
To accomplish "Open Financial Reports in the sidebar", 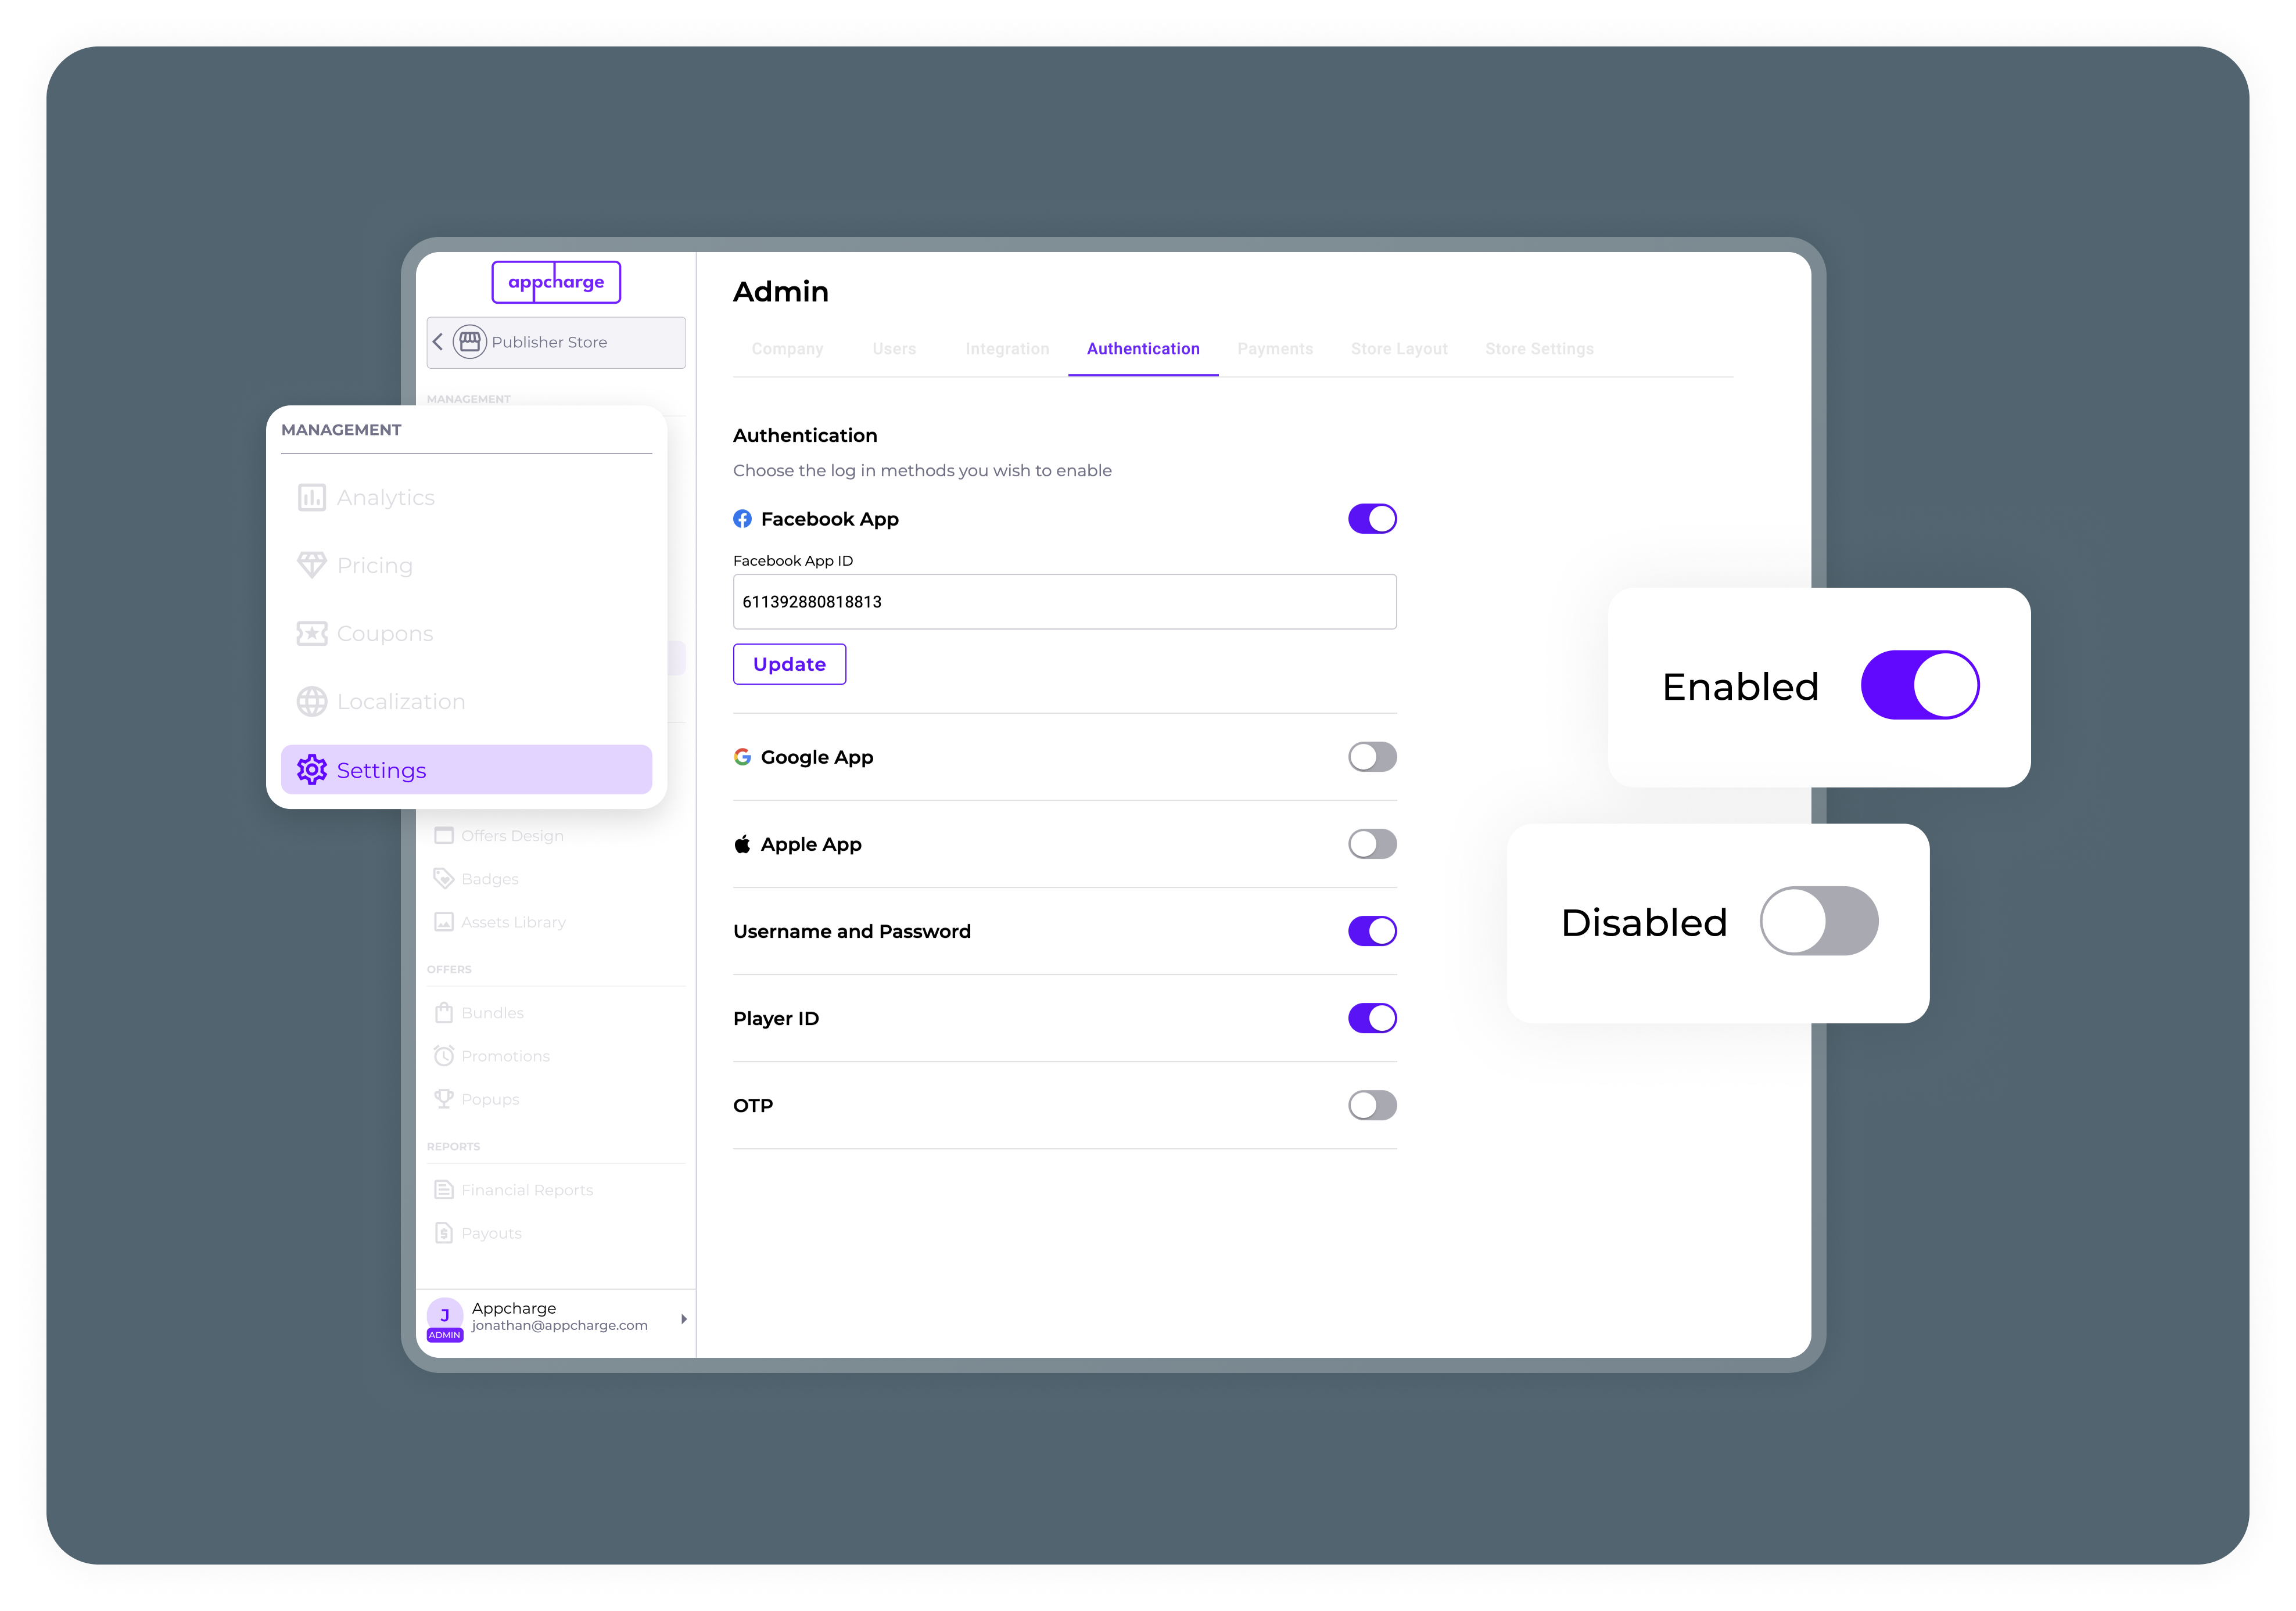I will coord(526,1191).
